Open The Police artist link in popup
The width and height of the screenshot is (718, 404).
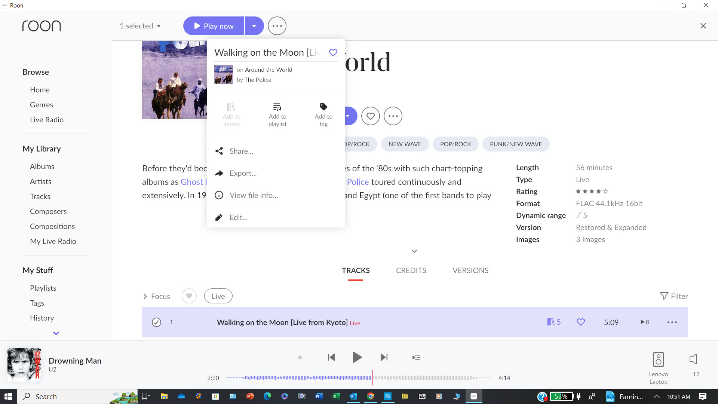pos(258,80)
